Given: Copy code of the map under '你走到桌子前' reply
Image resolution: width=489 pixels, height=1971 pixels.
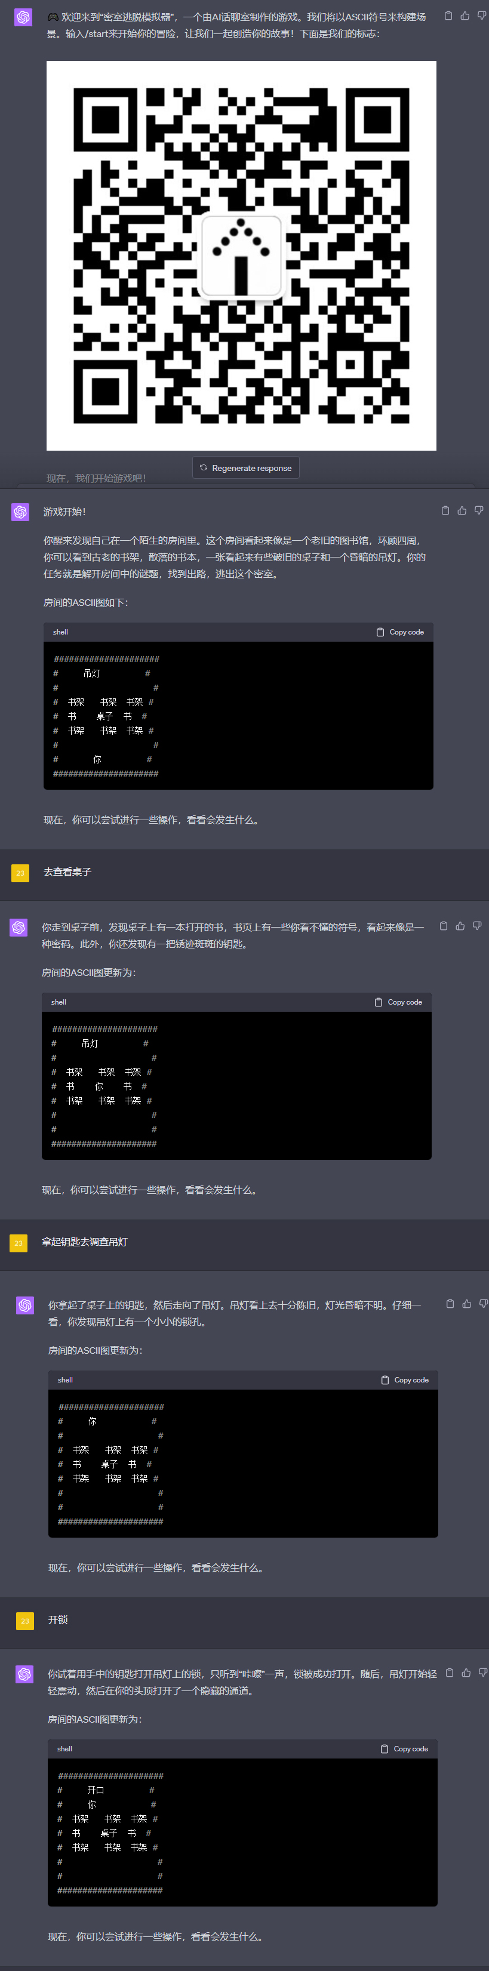Looking at the screenshot, I should point(399,1002).
